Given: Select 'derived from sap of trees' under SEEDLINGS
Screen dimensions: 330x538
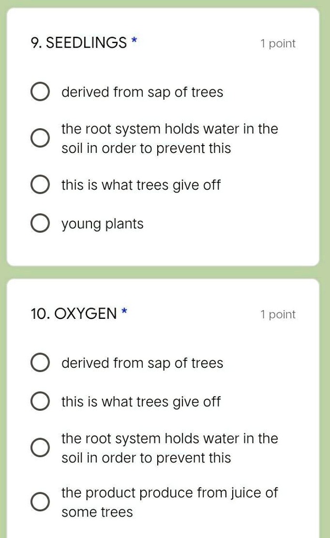Looking at the screenshot, I should tap(39, 91).
